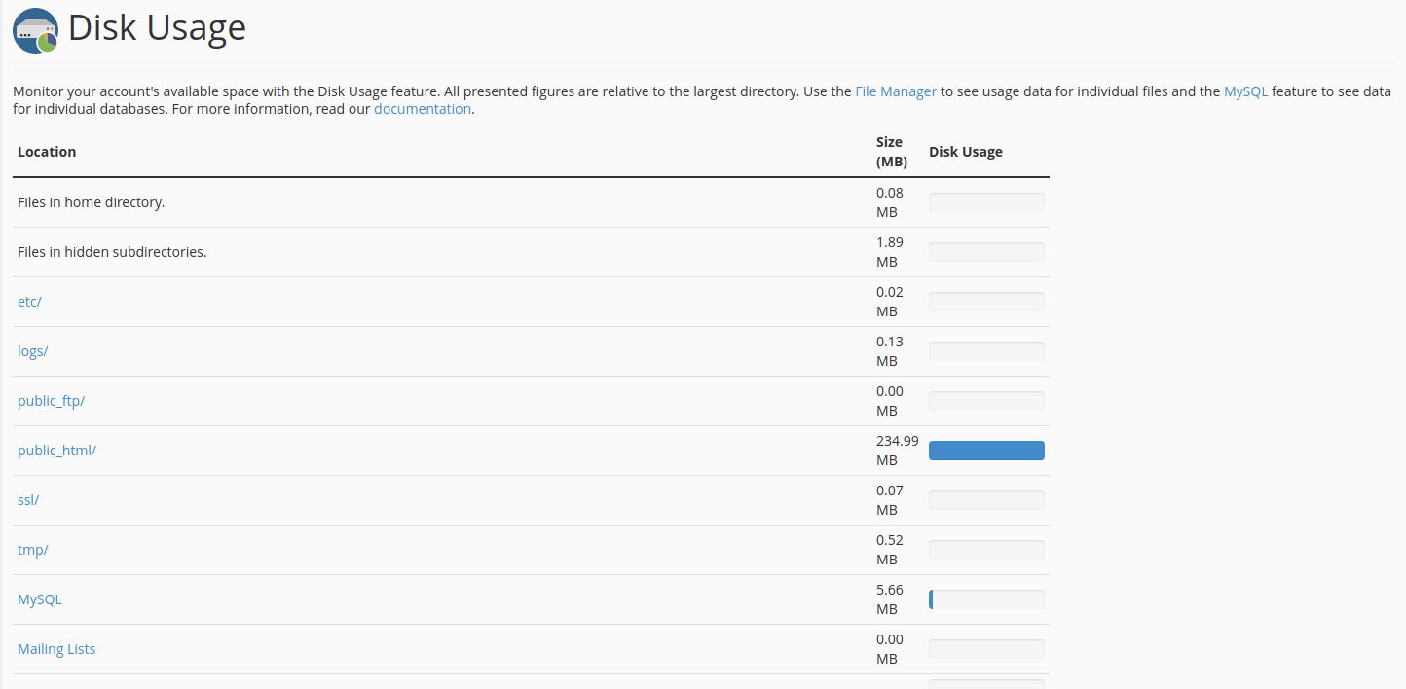
Task: Click the public_html/ usage bar
Action: tap(985, 450)
